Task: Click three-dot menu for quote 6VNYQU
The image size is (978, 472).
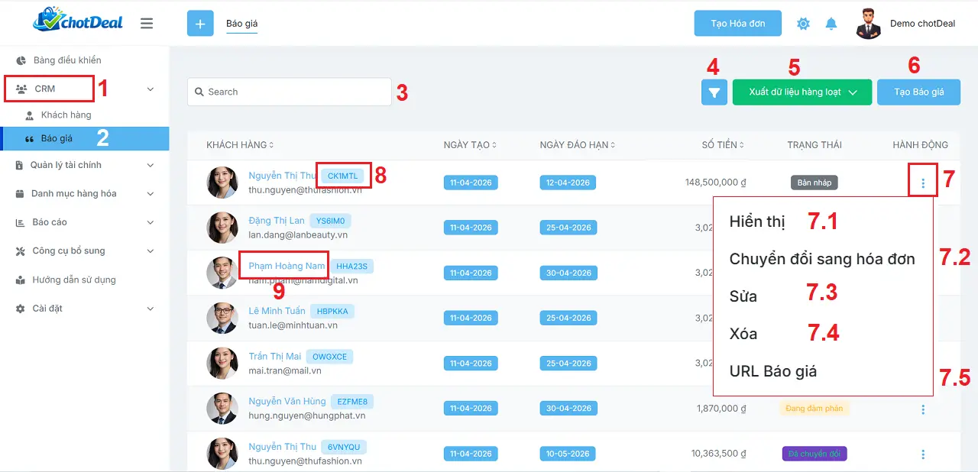Action: 923,454
